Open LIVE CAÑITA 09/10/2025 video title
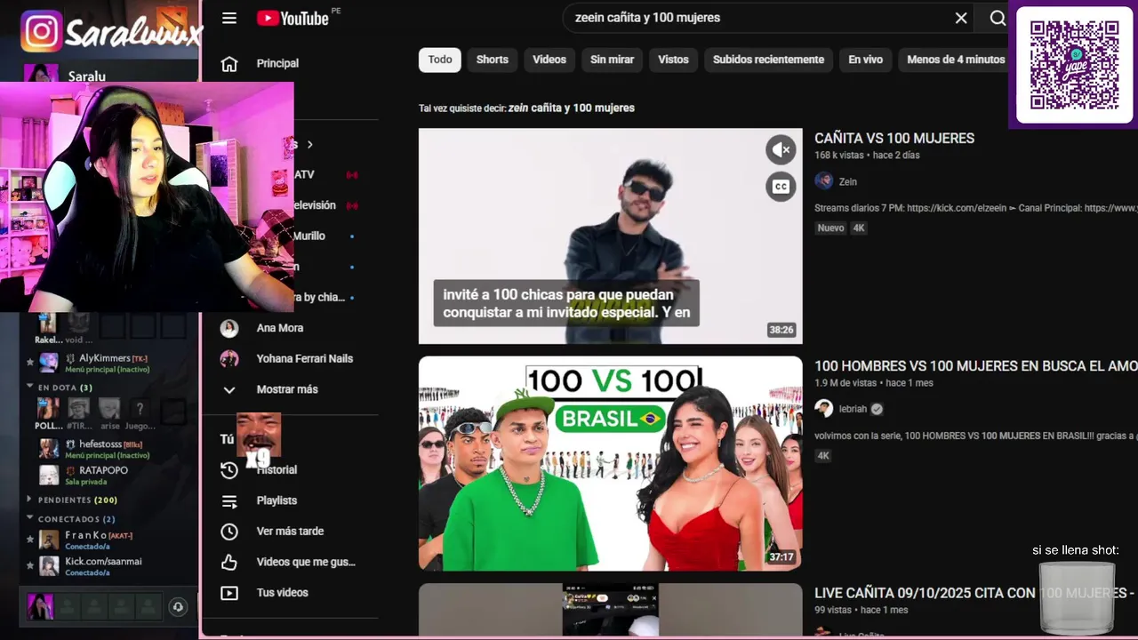The image size is (1138, 640). (976, 593)
